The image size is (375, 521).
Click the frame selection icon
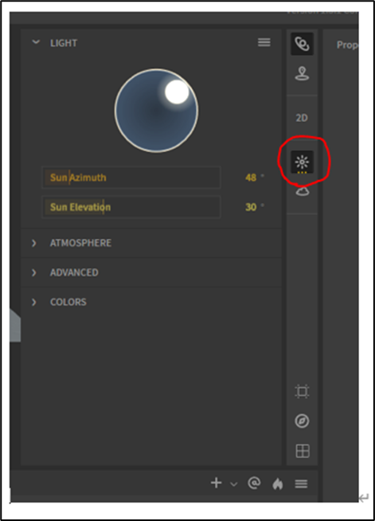[302, 391]
